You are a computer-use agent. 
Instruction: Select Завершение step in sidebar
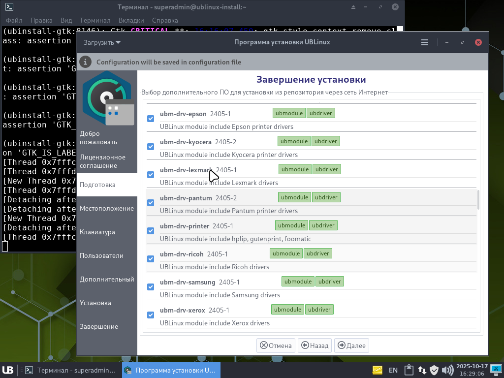107,327
